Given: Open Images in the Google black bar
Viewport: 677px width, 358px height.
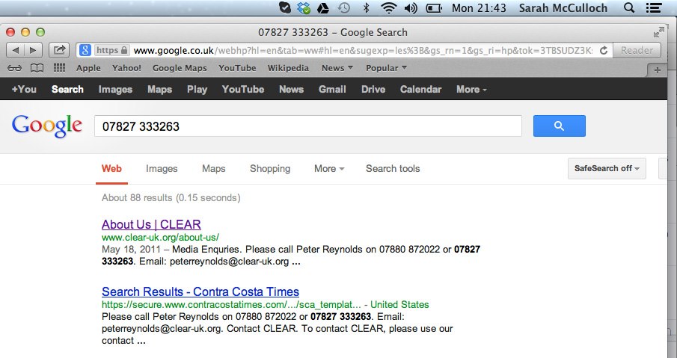Looking at the screenshot, I should point(115,89).
